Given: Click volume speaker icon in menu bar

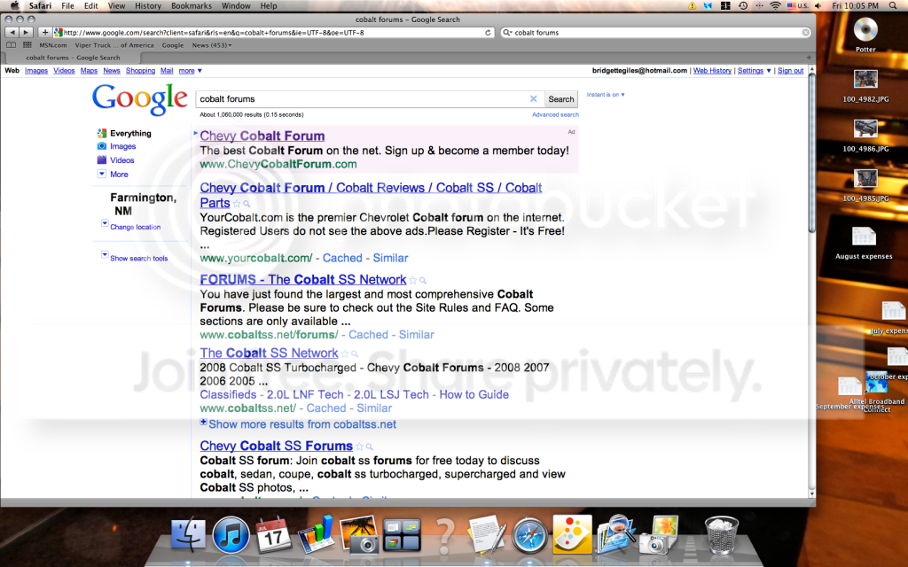Looking at the screenshot, I should point(818,6).
